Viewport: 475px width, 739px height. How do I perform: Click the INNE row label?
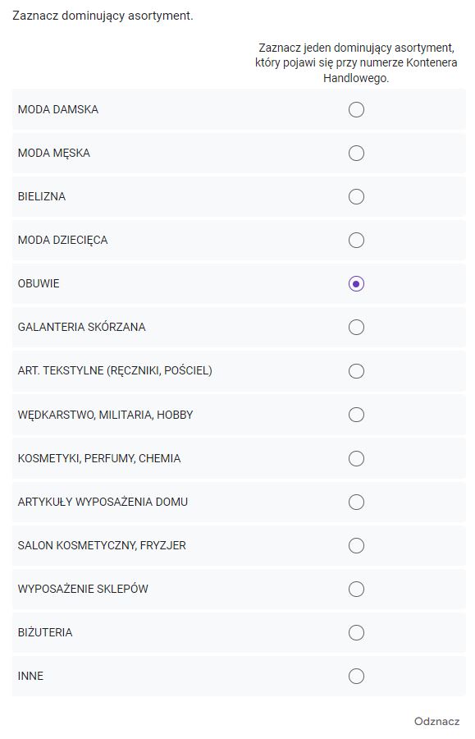coord(30,676)
